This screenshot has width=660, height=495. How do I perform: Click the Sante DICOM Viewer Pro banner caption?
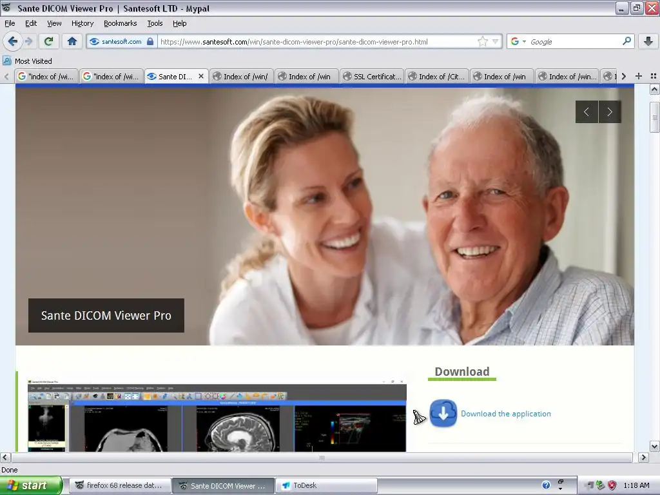click(x=106, y=315)
